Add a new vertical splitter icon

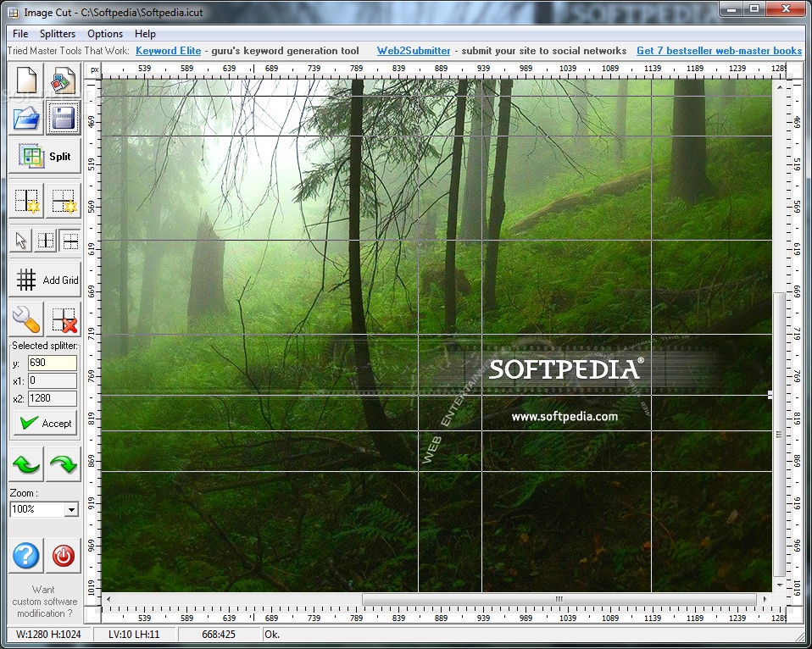[x=26, y=200]
